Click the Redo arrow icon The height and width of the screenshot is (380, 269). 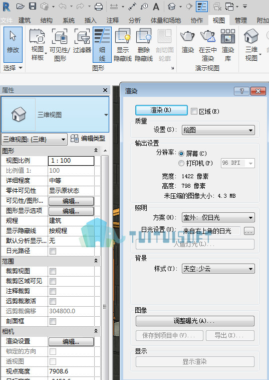(80, 7)
